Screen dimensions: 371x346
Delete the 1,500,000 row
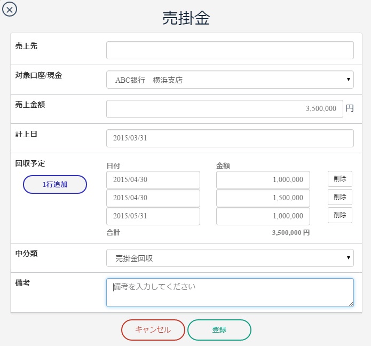pyautogui.click(x=340, y=197)
